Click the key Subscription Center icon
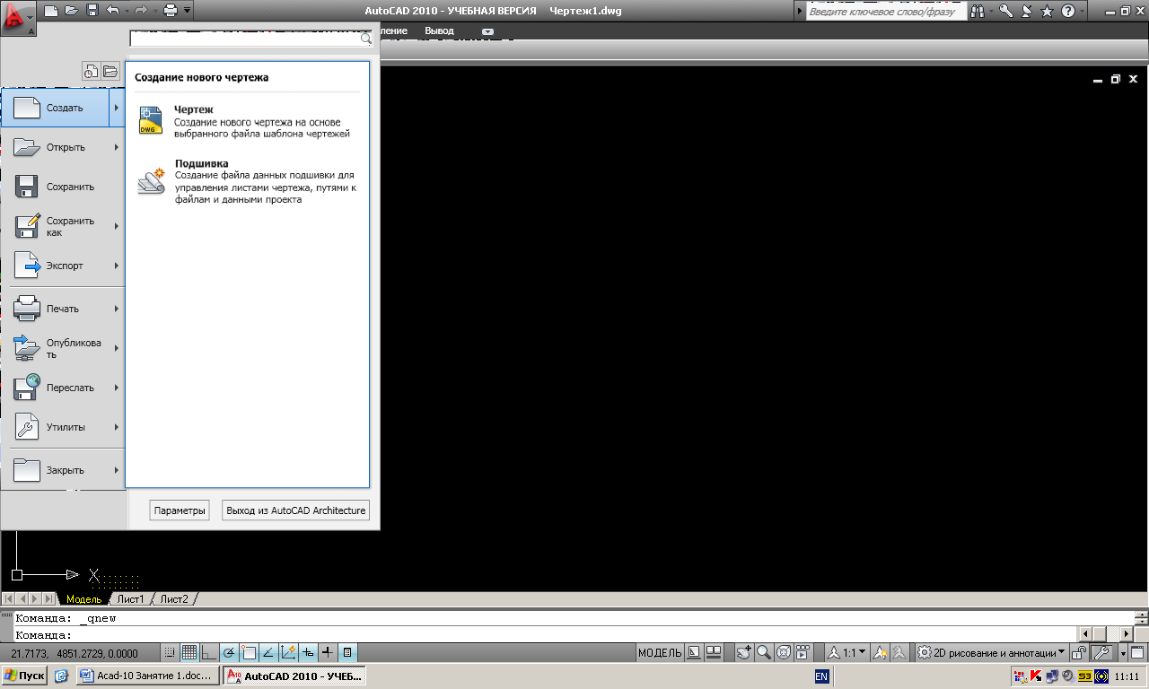Viewport: 1149px width, 689px height. [1006, 12]
